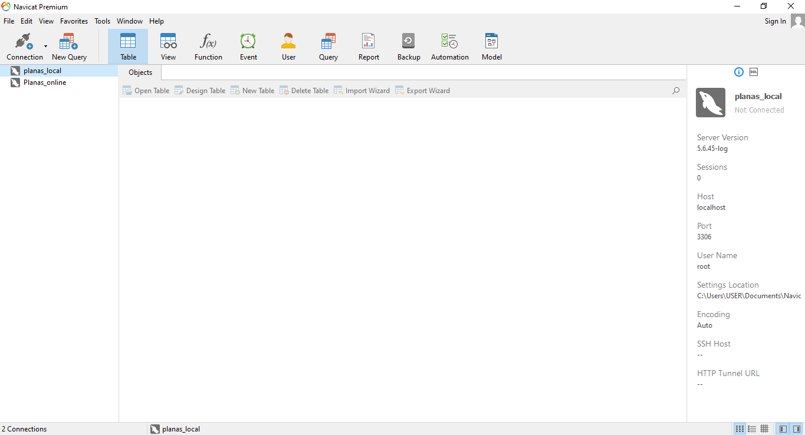Click the New Query toolbar icon
The width and height of the screenshot is (805, 435).
69,47
